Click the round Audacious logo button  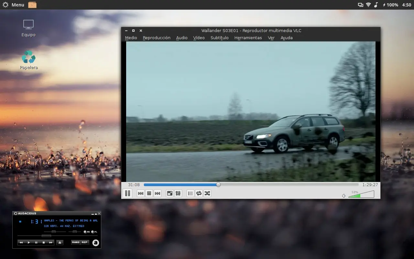pyautogui.click(x=95, y=243)
